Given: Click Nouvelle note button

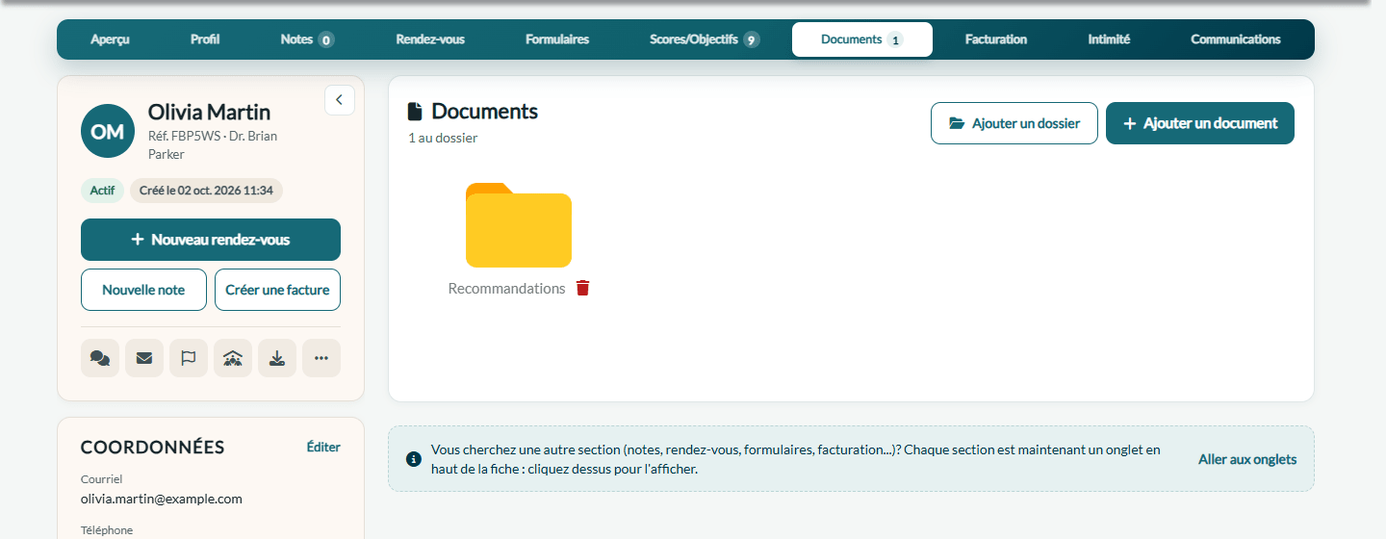Looking at the screenshot, I should point(143,290).
